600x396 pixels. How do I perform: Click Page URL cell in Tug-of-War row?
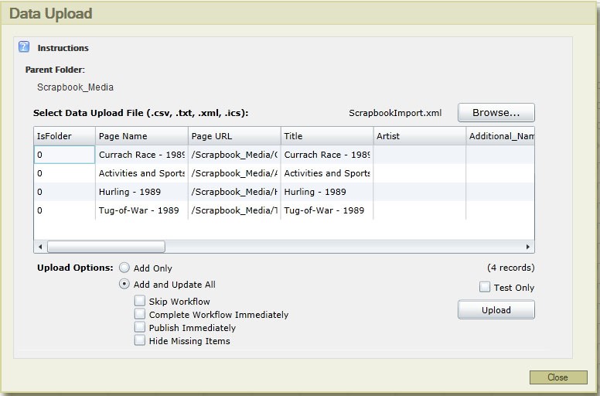pos(234,210)
